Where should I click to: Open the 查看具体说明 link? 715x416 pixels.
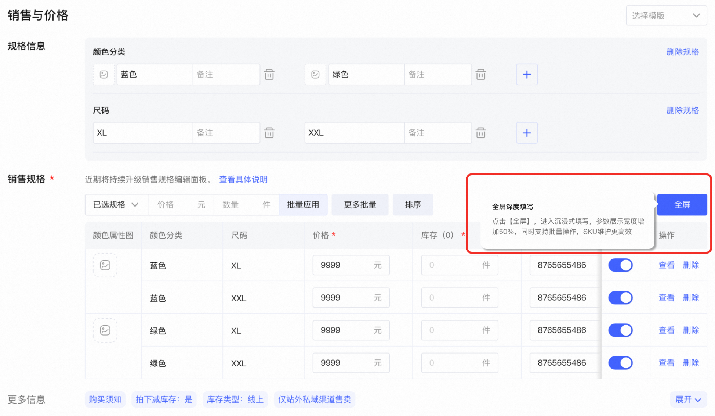tap(243, 179)
